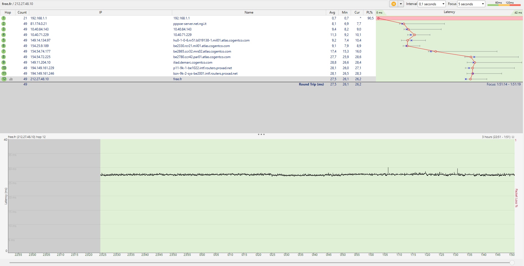Click the green hop 1 circle
Image resolution: width=524 pixels, height=266 pixels.
click(x=4, y=18)
